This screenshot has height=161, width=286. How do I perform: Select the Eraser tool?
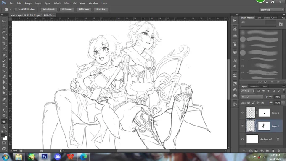4,77
